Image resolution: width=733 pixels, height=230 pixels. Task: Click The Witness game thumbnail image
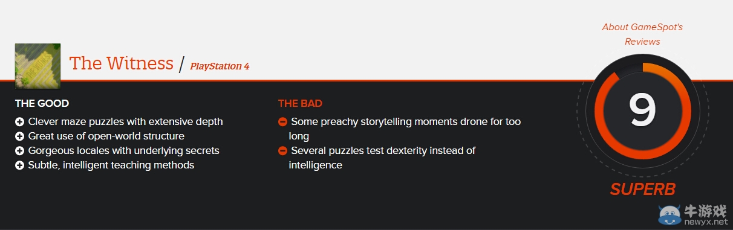[x=37, y=66]
